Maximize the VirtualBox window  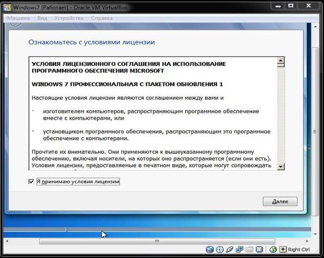click(x=291, y=6)
